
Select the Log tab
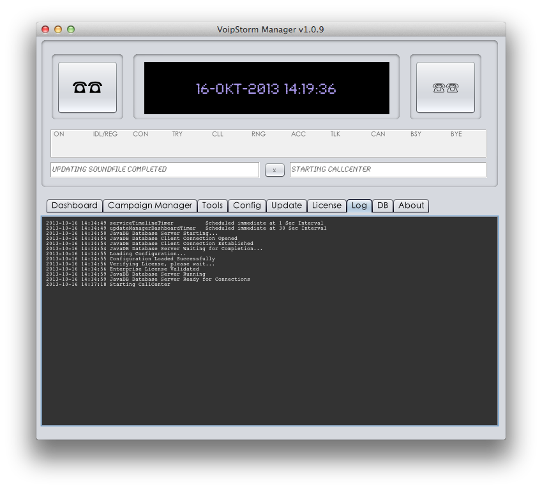[x=359, y=205]
